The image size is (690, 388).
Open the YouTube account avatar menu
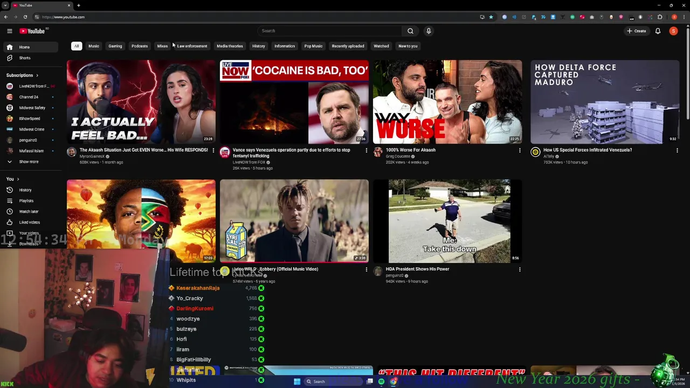coord(673,31)
